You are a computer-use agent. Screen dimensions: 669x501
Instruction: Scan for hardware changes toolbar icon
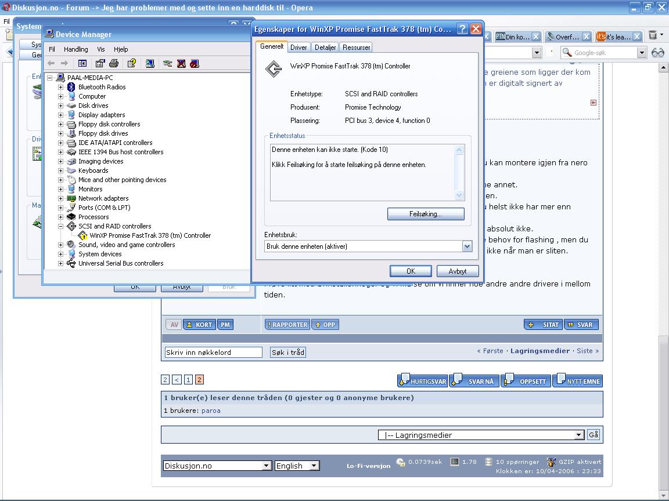150,63
